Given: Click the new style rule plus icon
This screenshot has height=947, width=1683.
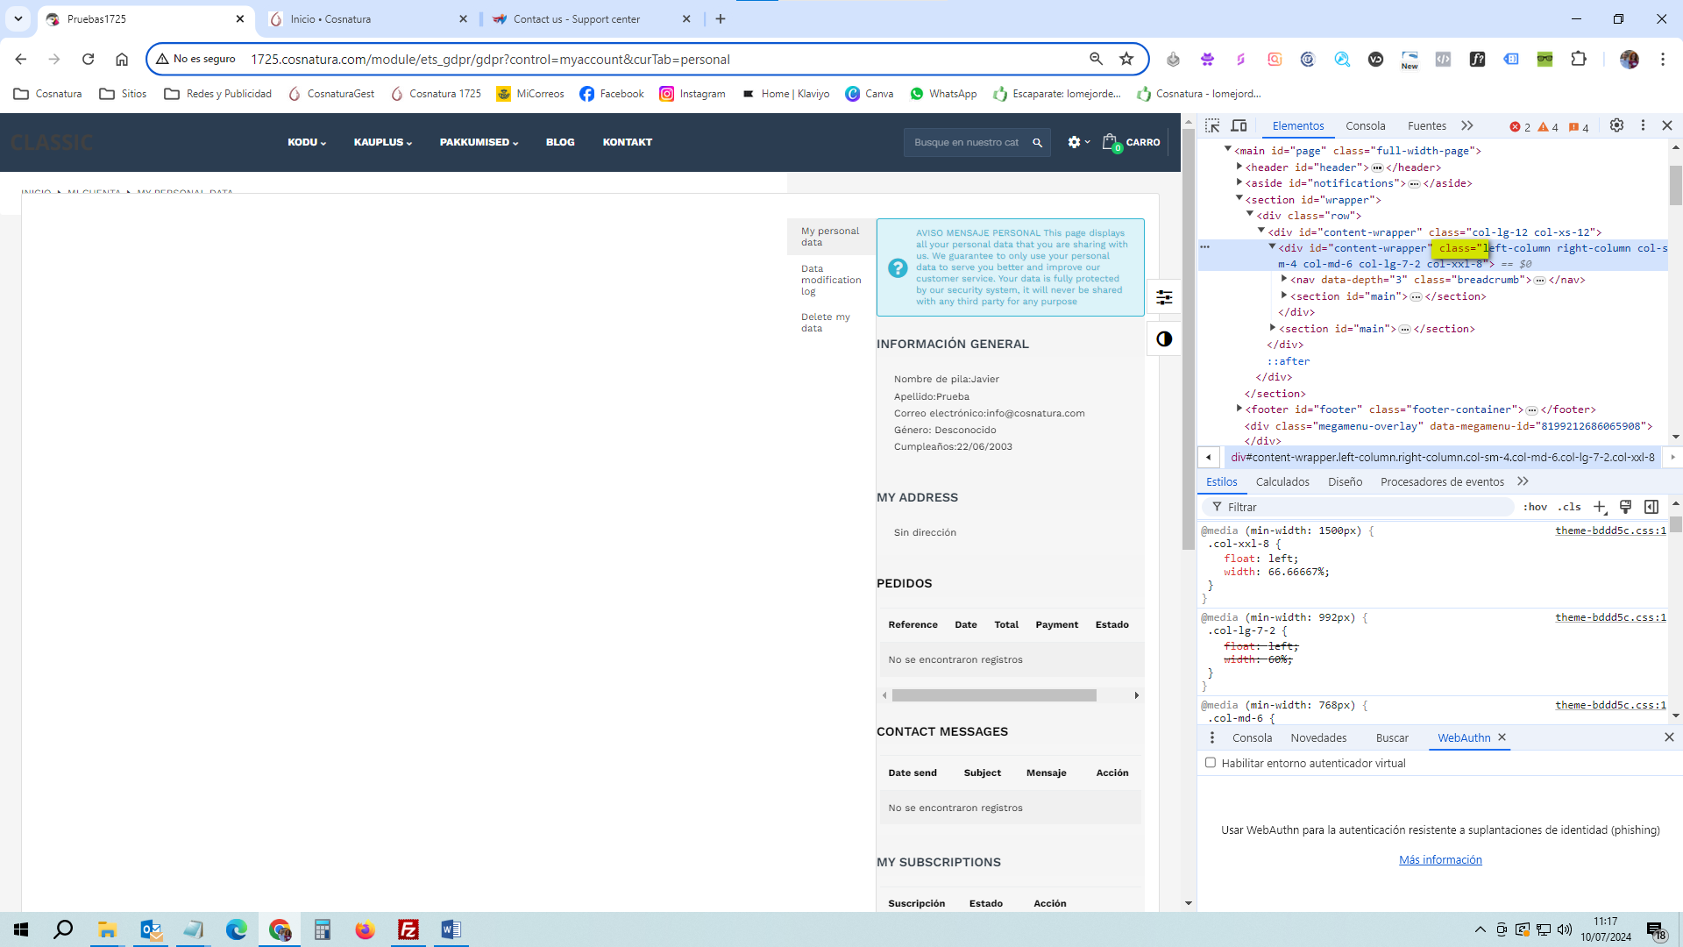Looking at the screenshot, I should pyautogui.click(x=1600, y=507).
